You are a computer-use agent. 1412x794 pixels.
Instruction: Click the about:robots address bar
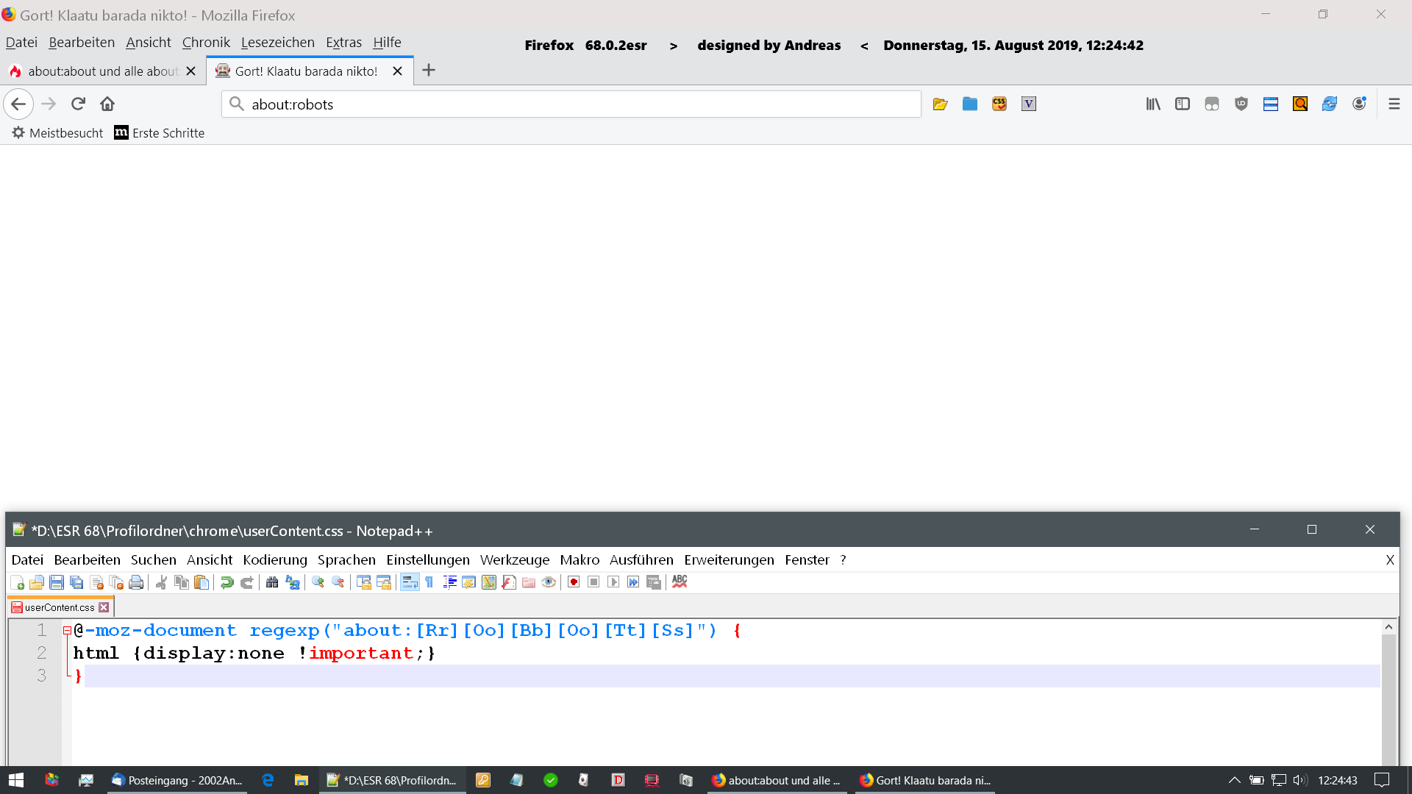point(570,104)
